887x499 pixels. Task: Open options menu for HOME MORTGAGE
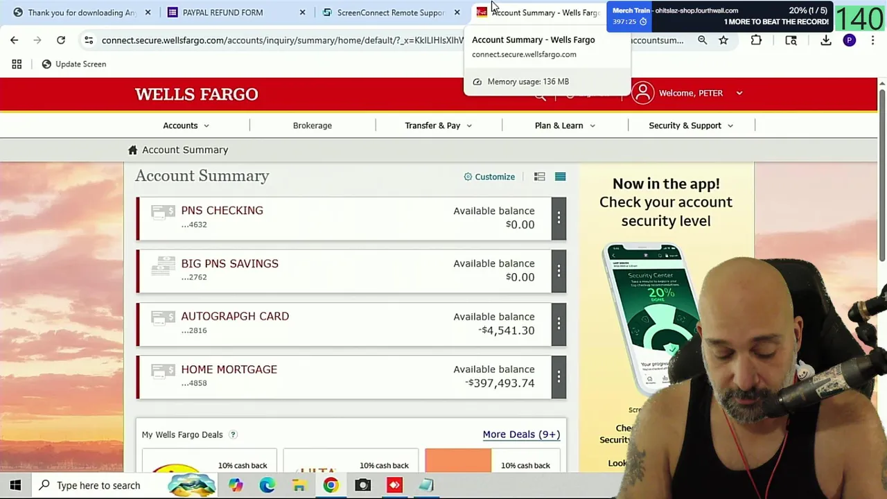point(559,377)
